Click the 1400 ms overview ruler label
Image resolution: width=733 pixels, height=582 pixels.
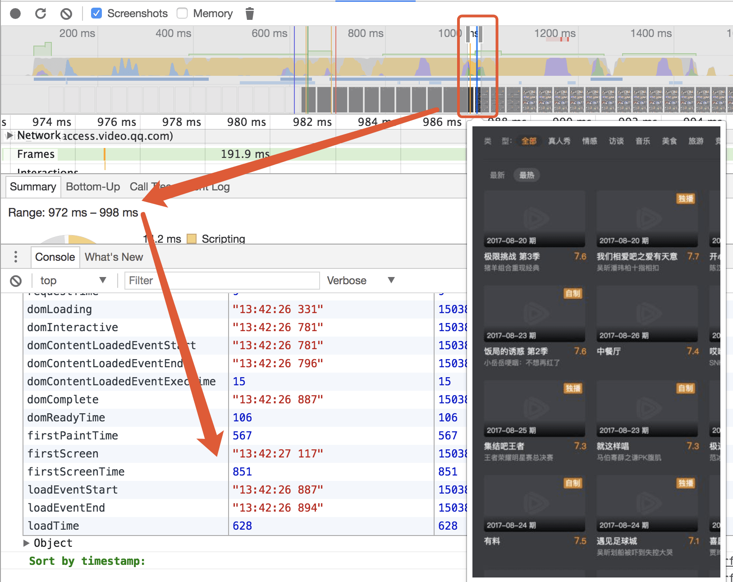(651, 33)
